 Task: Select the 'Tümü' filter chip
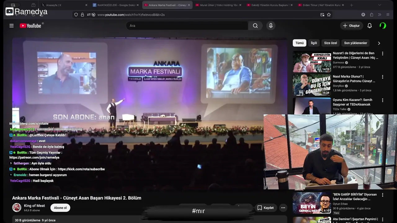point(299,43)
